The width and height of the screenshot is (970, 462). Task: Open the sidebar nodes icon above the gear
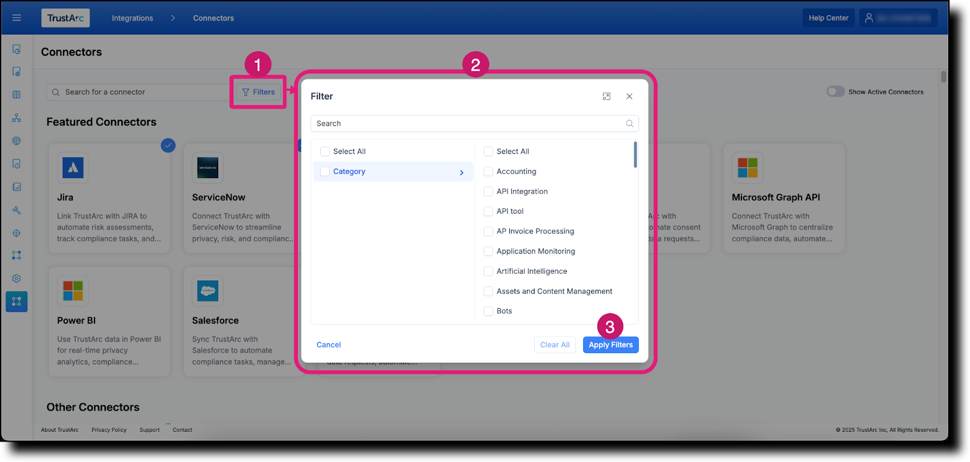click(x=16, y=256)
